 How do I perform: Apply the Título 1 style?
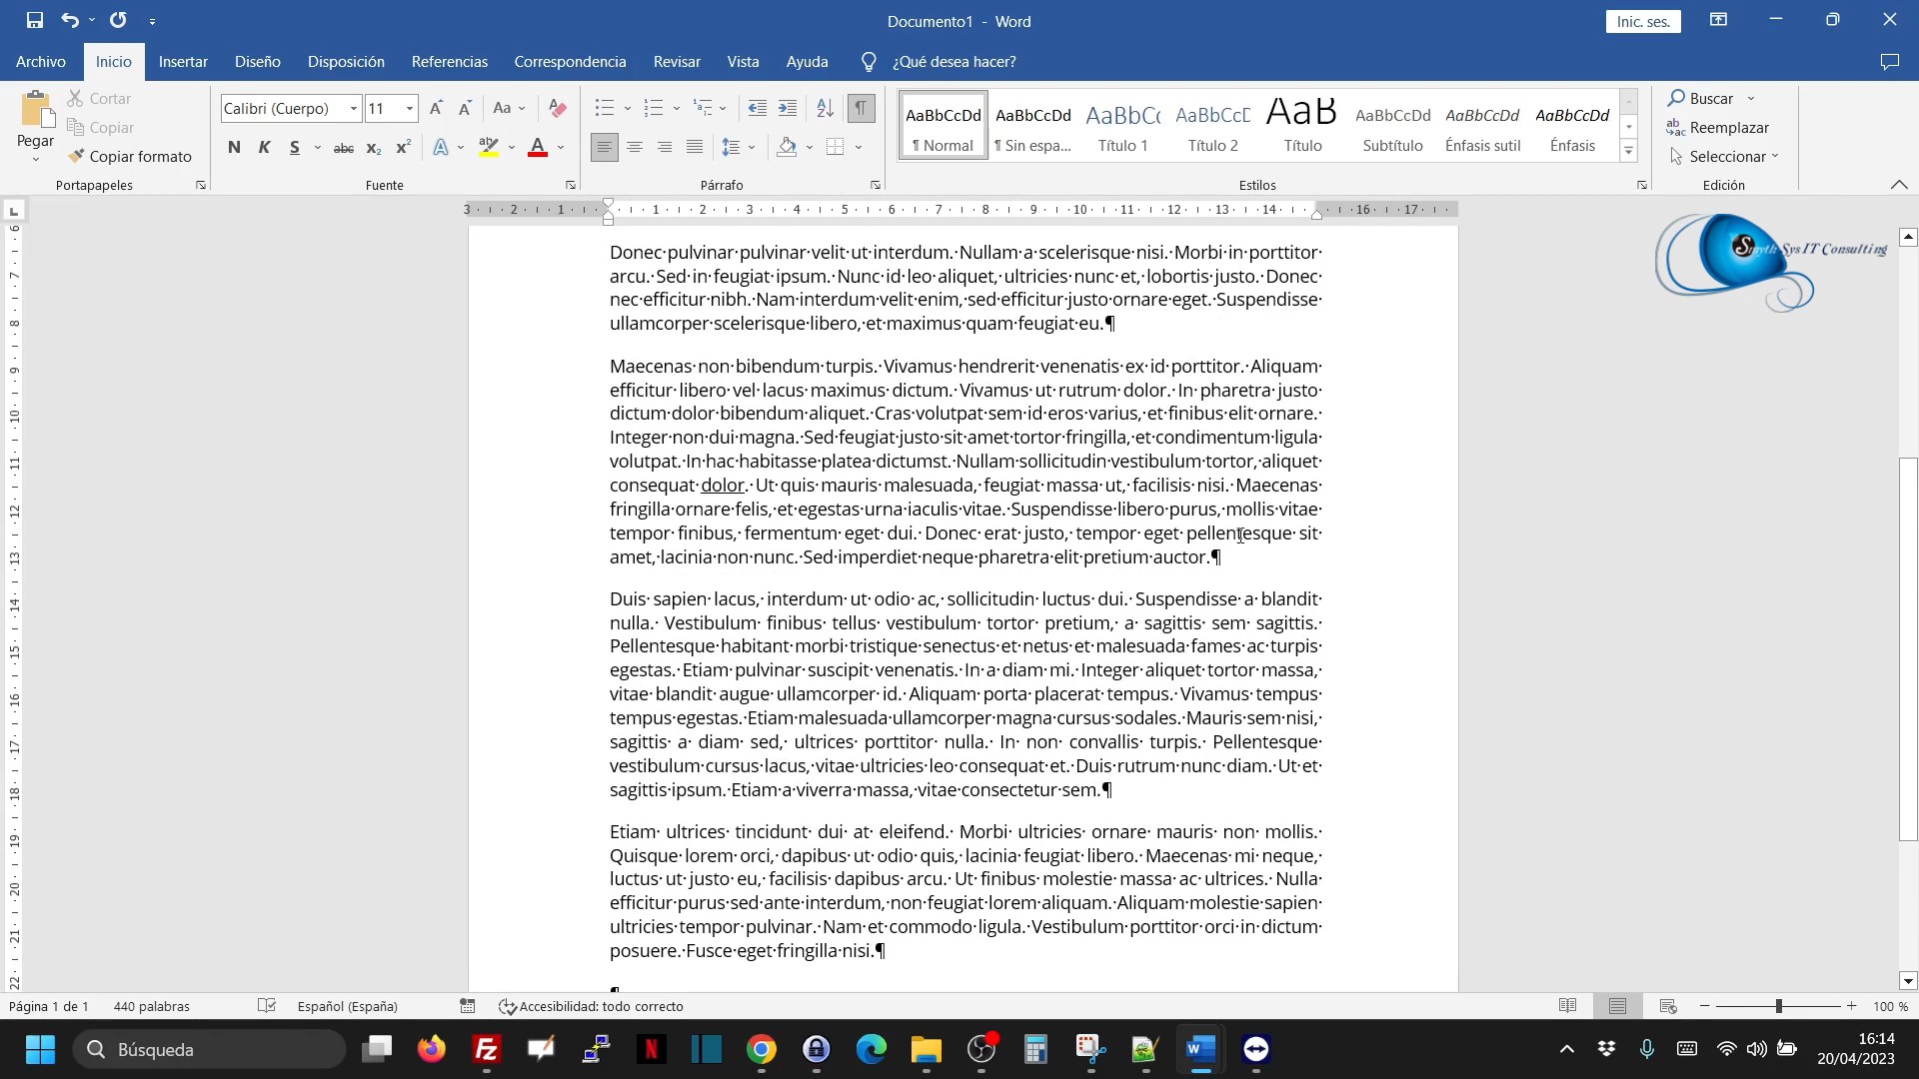[x=1122, y=127]
